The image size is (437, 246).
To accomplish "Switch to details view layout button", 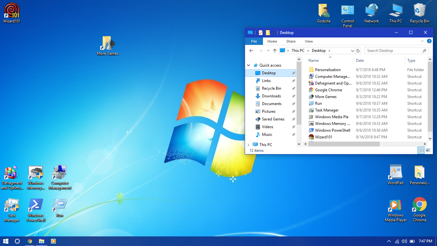I will 421,150.
